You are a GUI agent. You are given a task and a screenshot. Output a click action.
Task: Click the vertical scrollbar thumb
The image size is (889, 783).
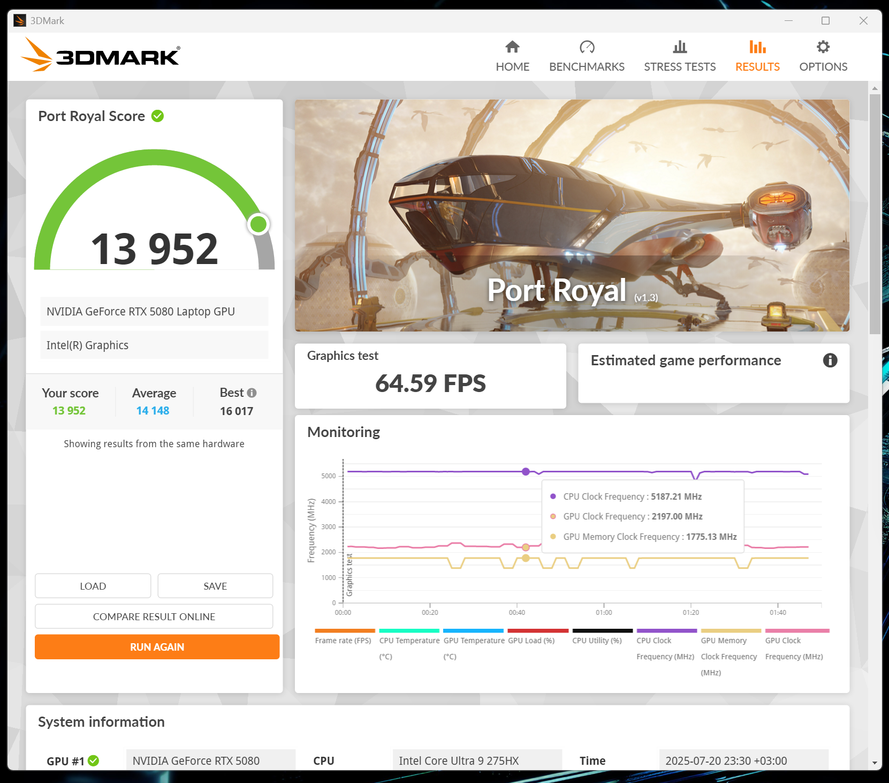(875, 214)
